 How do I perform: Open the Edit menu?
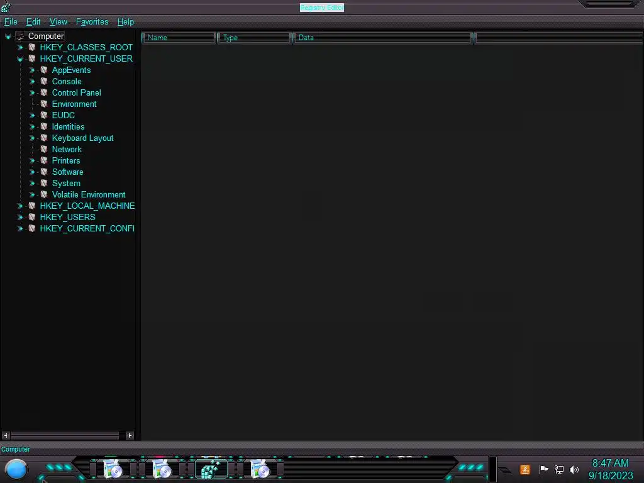coord(33,22)
